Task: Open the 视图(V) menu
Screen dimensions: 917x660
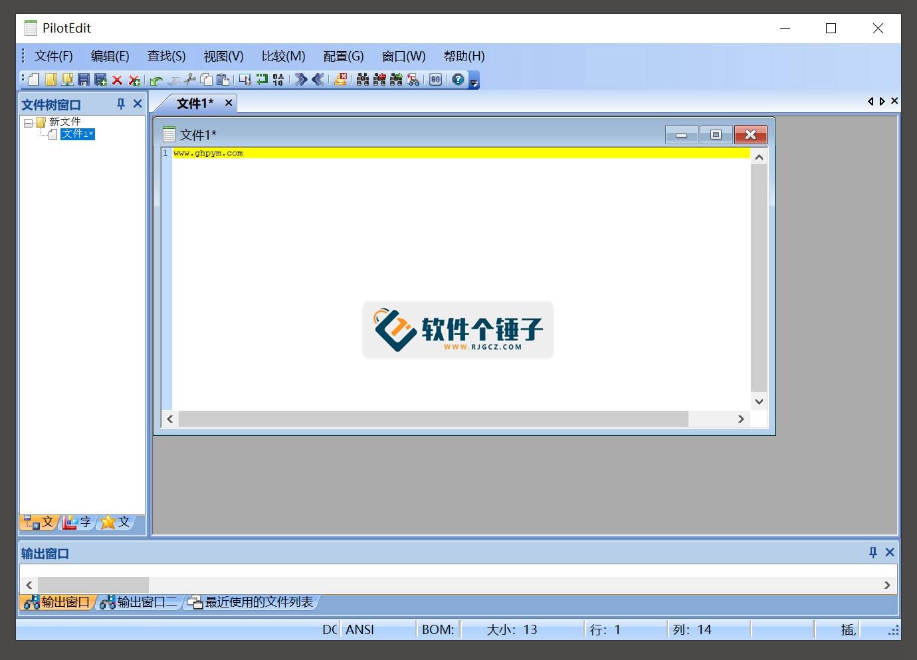Action: (223, 56)
